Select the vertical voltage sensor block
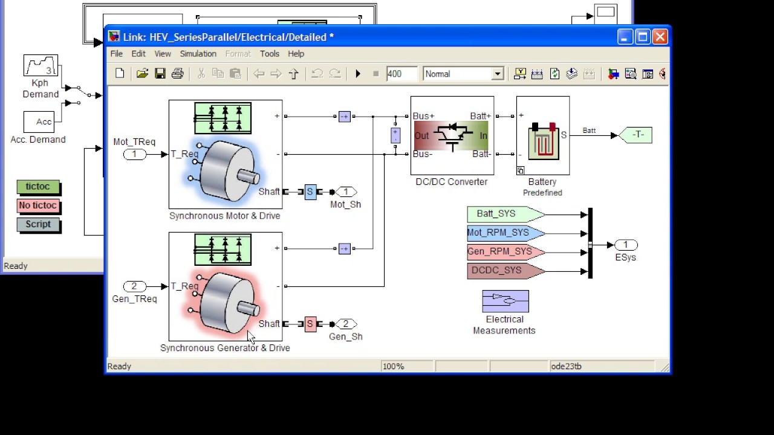Viewport: 774px width, 435px height. (395, 135)
